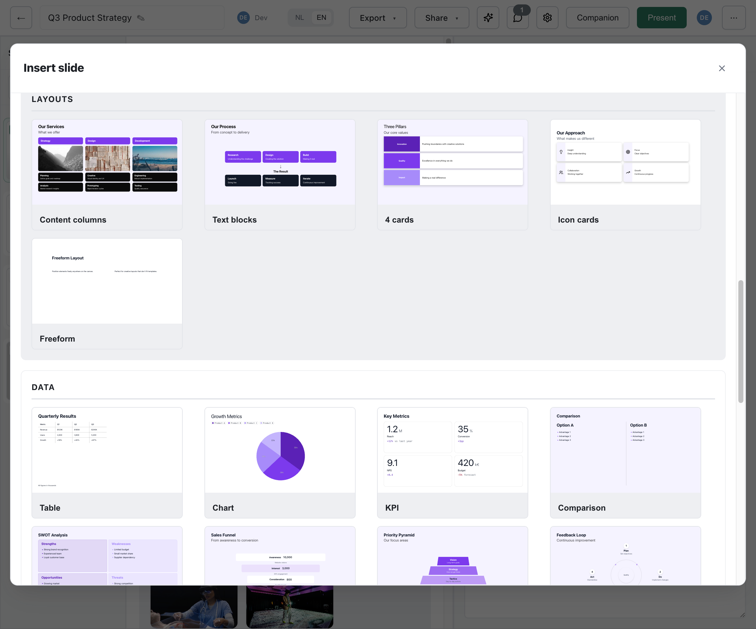This screenshot has width=756, height=629.
Task: Switch language to EN
Action: coord(322,18)
